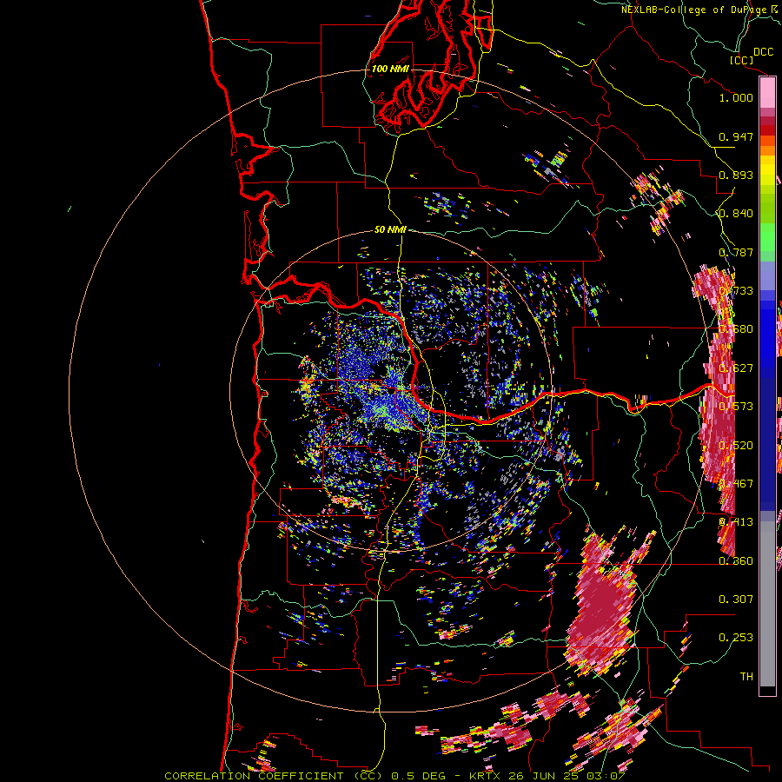Viewport: 782px width, 782px height.
Task: Click the DCC label above the color bar
Action: pyautogui.click(x=763, y=52)
